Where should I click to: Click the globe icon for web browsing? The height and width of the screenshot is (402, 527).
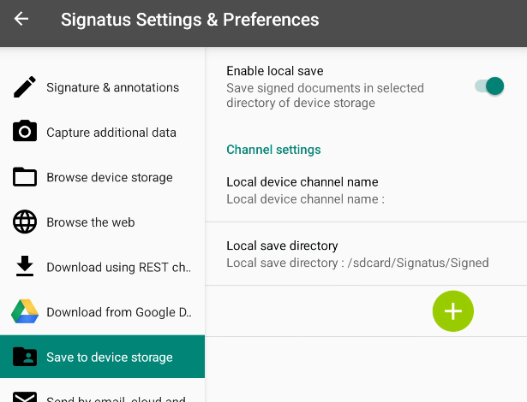tap(25, 222)
